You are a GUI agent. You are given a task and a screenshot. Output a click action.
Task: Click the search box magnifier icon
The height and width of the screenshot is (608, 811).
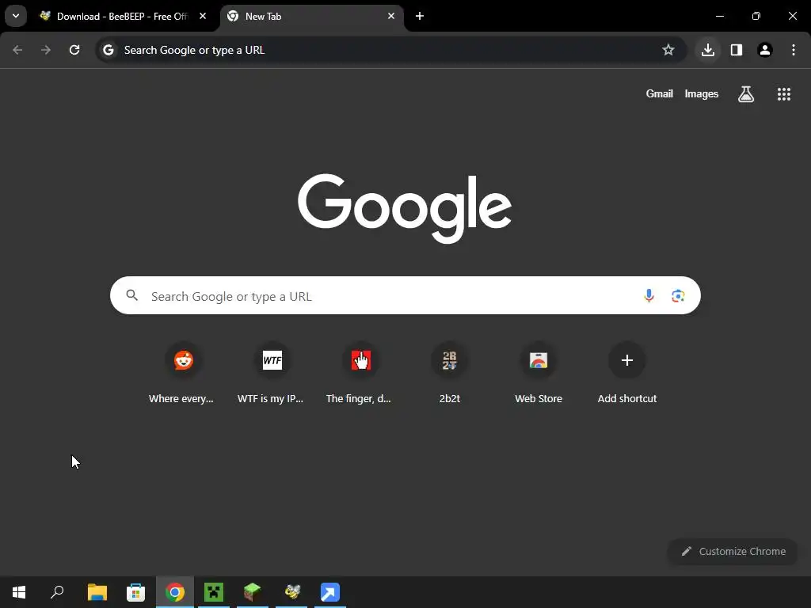point(132,295)
